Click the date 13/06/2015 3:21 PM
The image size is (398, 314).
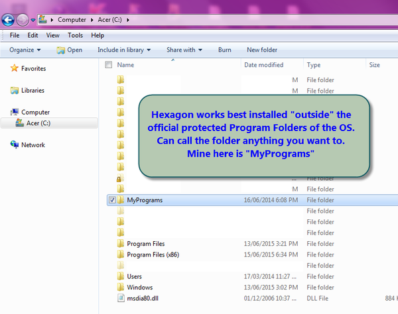[271, 244]
